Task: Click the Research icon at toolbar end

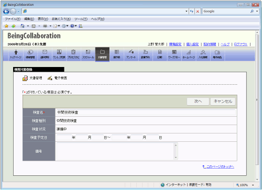Action: pos(80,26)
